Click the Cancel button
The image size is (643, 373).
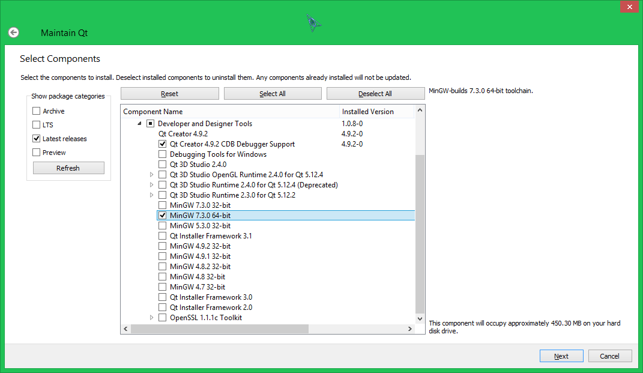[610, 356]
